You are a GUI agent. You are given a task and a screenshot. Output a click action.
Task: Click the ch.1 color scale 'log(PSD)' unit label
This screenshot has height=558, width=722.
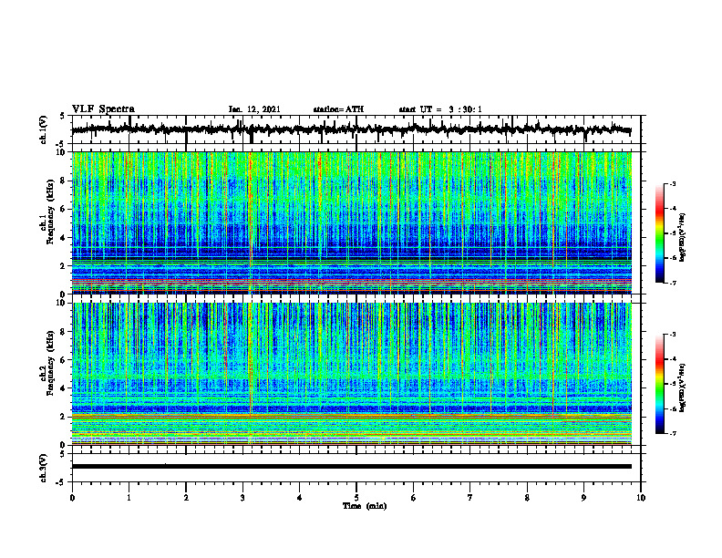683,238
